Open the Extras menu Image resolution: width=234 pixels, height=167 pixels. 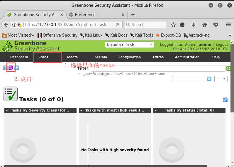158,57
